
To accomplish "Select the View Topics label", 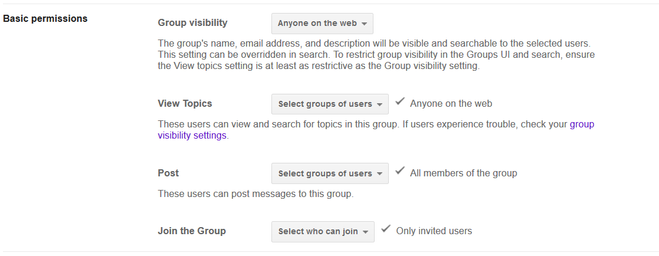I will [185, 103].
